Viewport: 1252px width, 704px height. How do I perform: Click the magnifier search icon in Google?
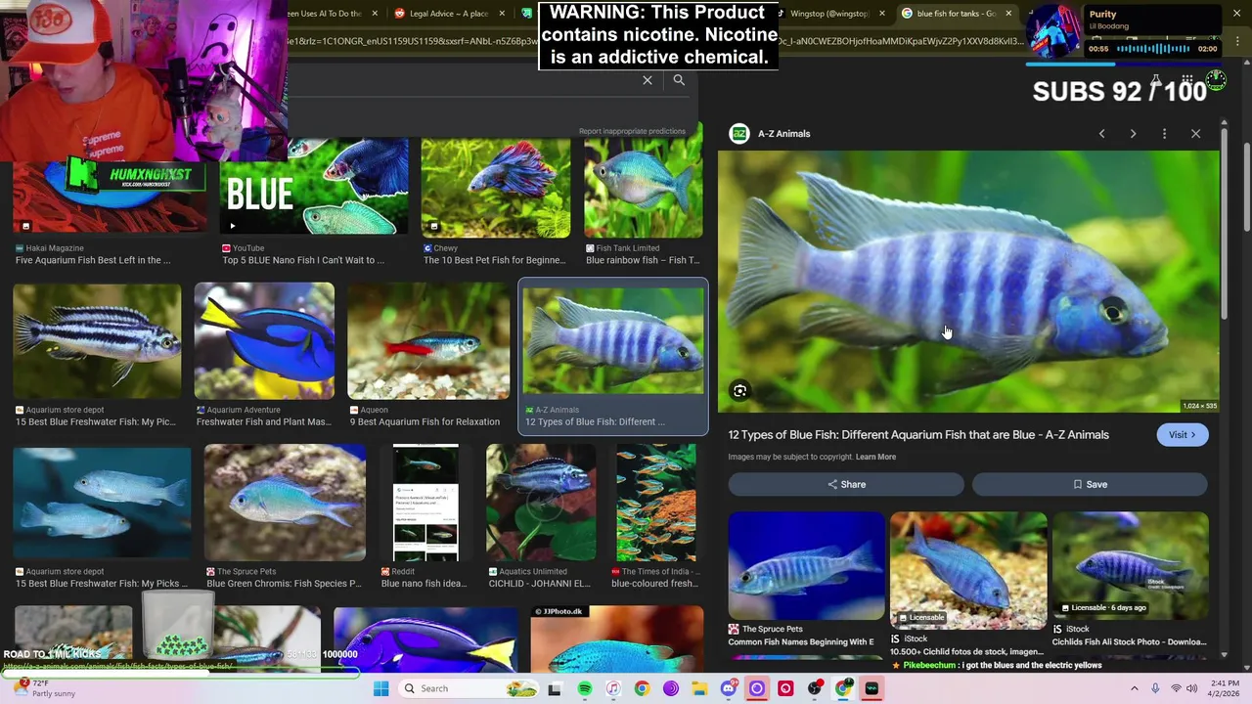click(x=679, y=80)
